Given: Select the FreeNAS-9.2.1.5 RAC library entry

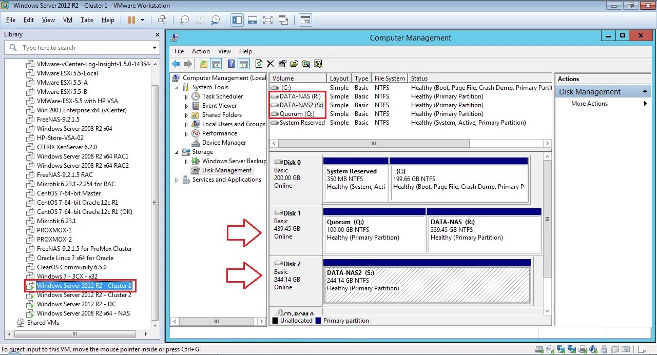Looking at the screenshot, I should coord(65,175).
